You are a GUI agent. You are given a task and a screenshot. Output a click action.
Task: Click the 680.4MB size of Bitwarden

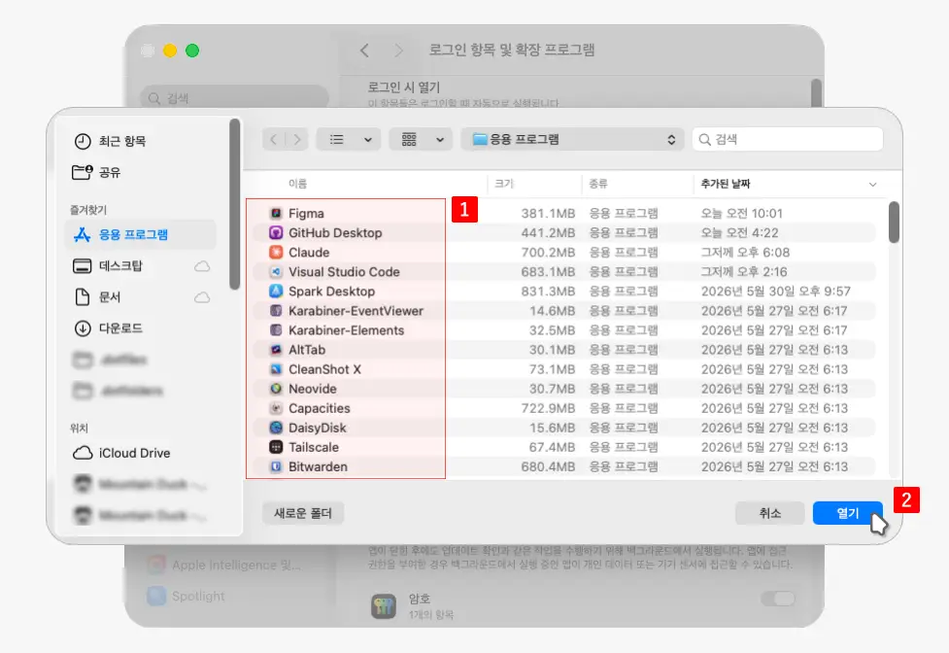pyautogui.click(x=548, y=466)
